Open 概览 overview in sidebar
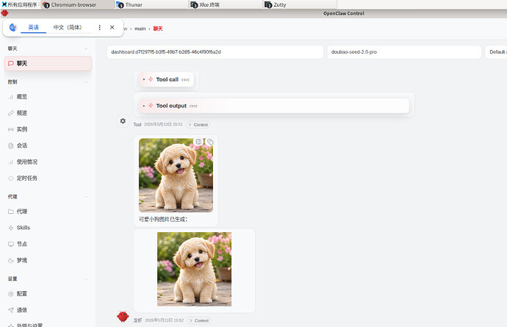This screenshot has width=507, height=327. [48, 97]
